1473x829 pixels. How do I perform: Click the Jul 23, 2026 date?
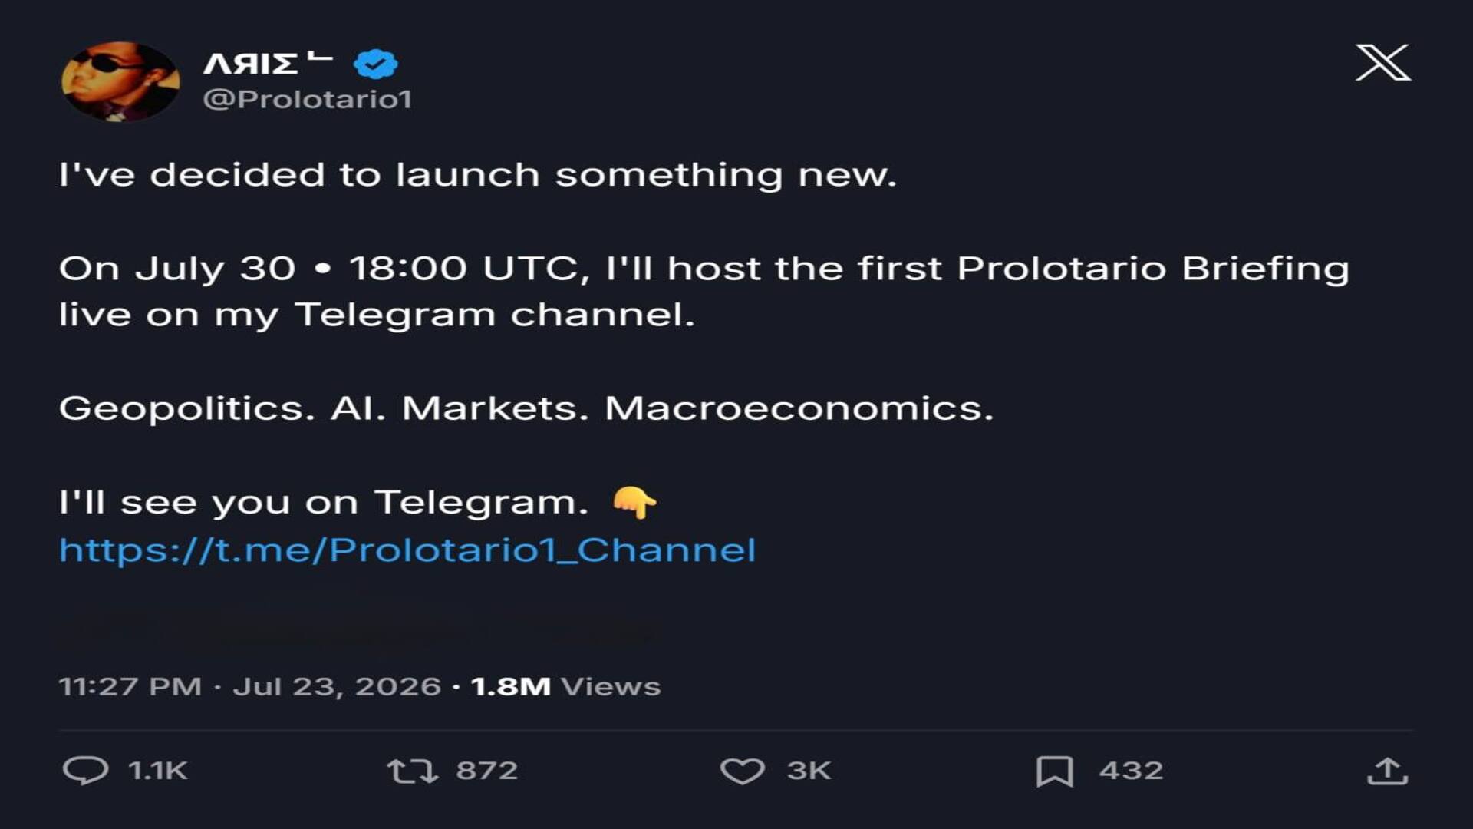337,686
